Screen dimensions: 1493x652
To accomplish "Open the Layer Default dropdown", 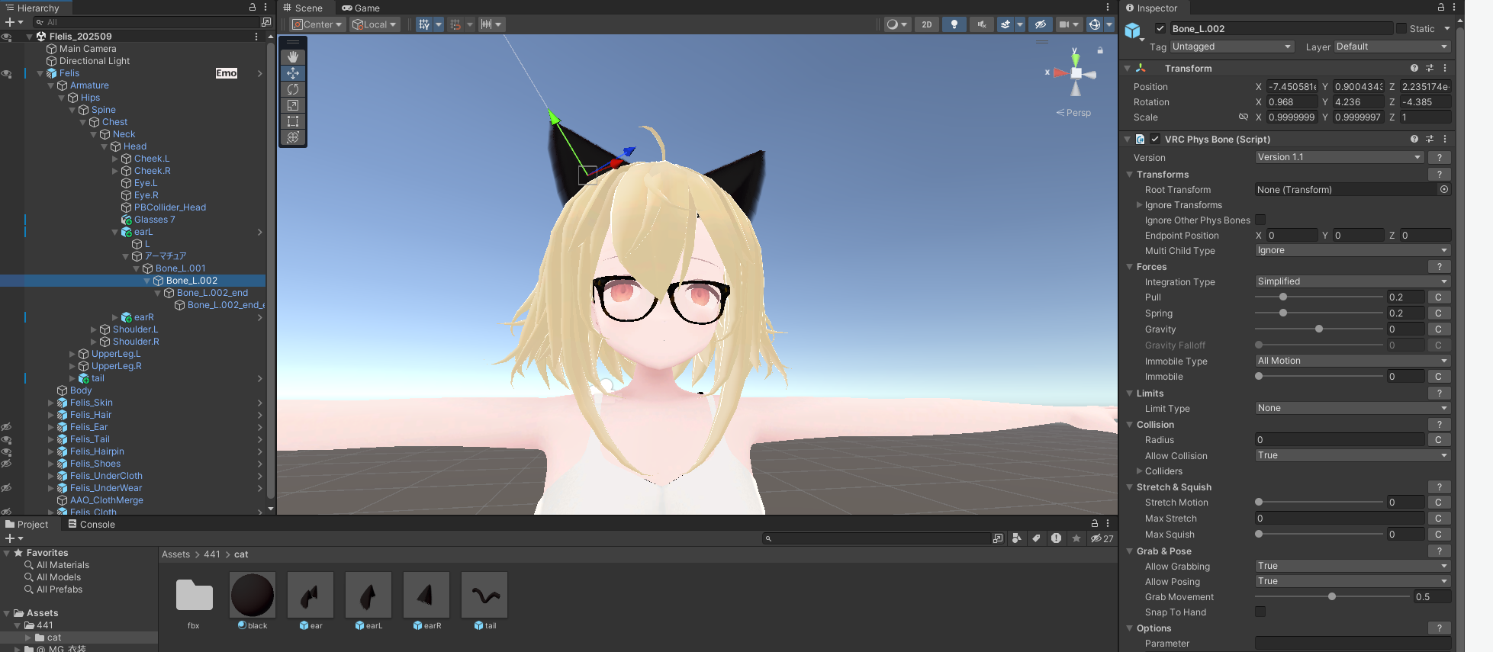I will coord(1392,47).
